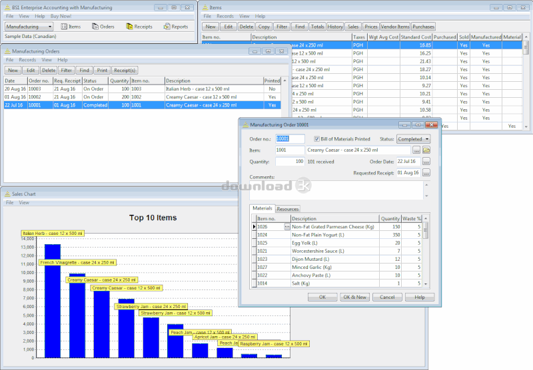
Task: Click the ellipsis lookup beside item 1026
Action: [x=287, y=227]
